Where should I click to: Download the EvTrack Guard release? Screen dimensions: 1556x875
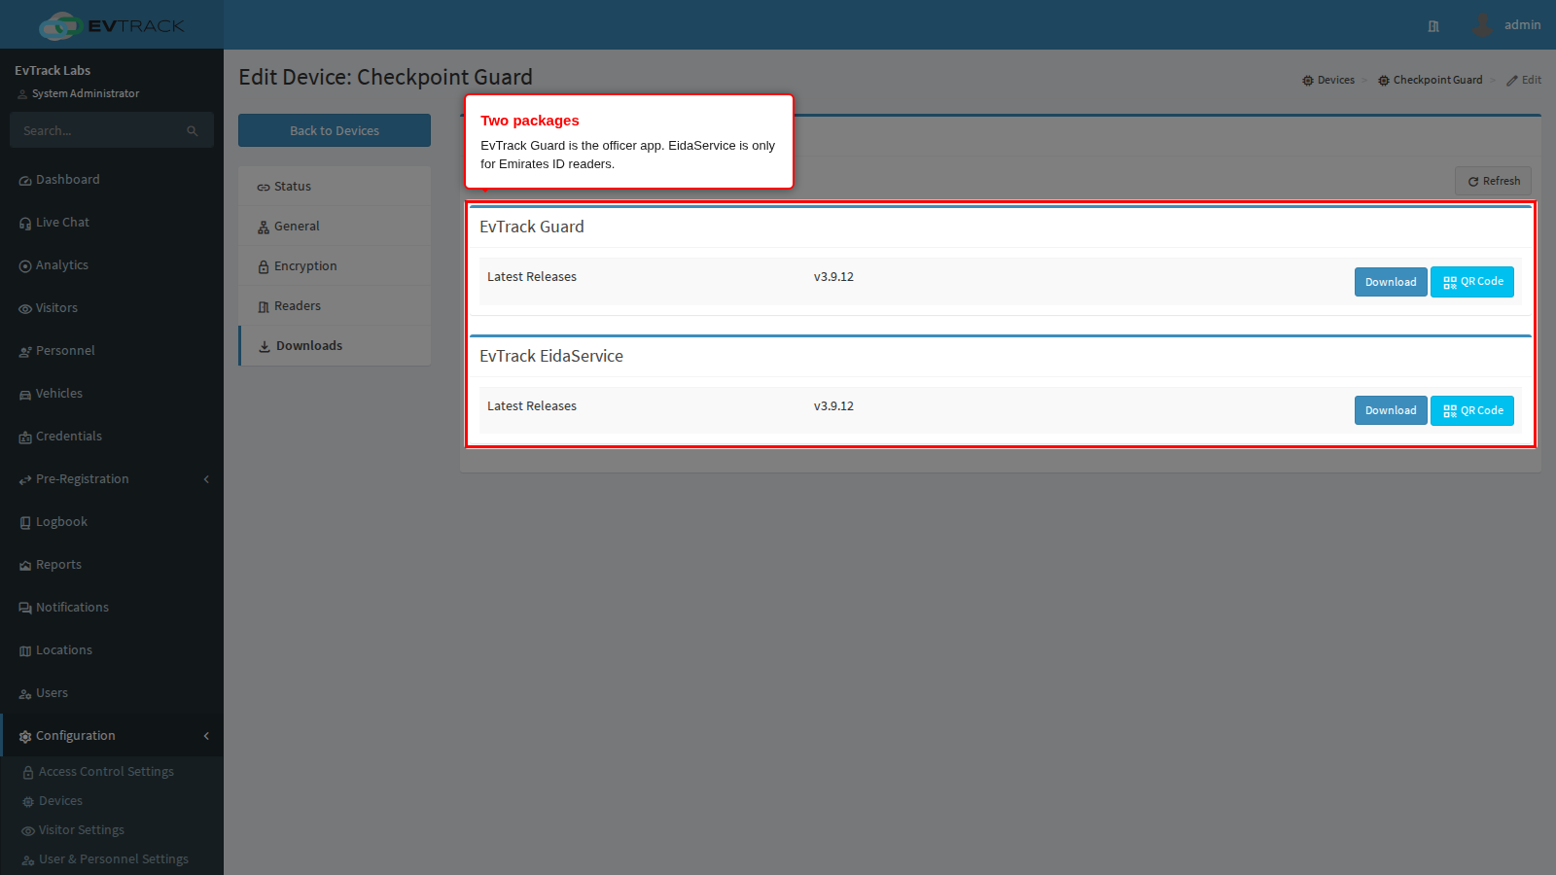(x=1391, y=282)
